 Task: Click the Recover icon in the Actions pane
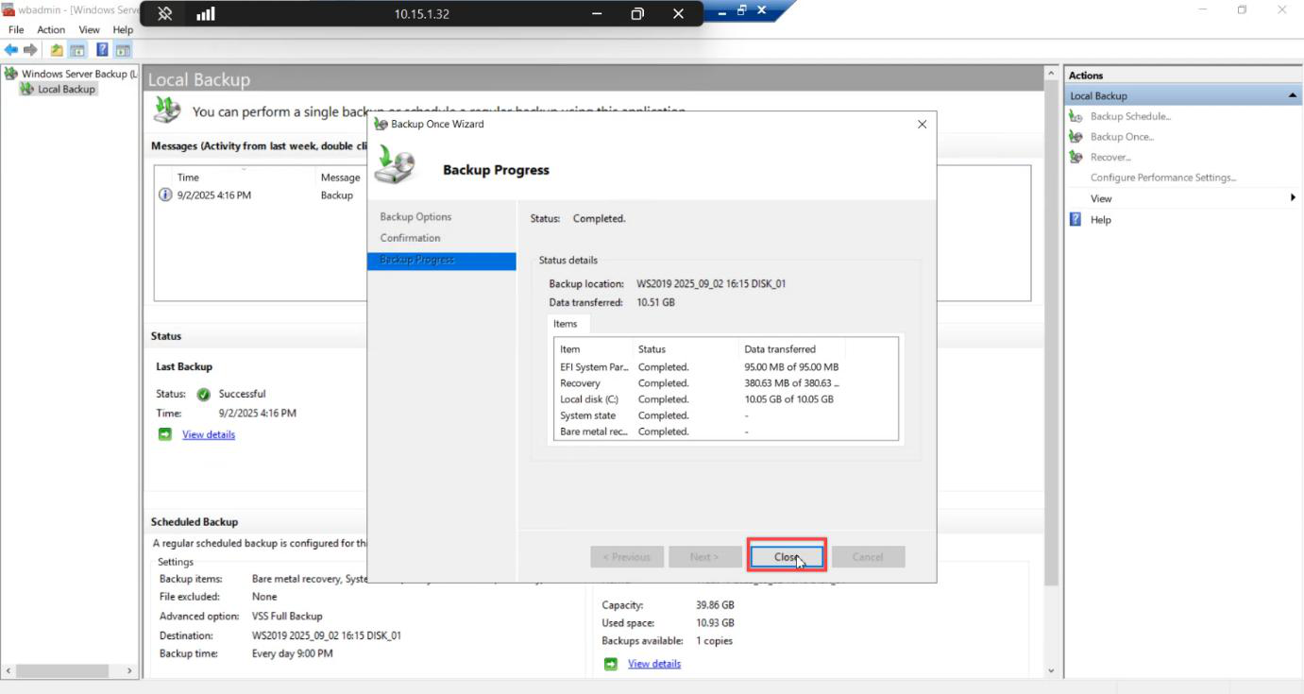coord(1075,158)
